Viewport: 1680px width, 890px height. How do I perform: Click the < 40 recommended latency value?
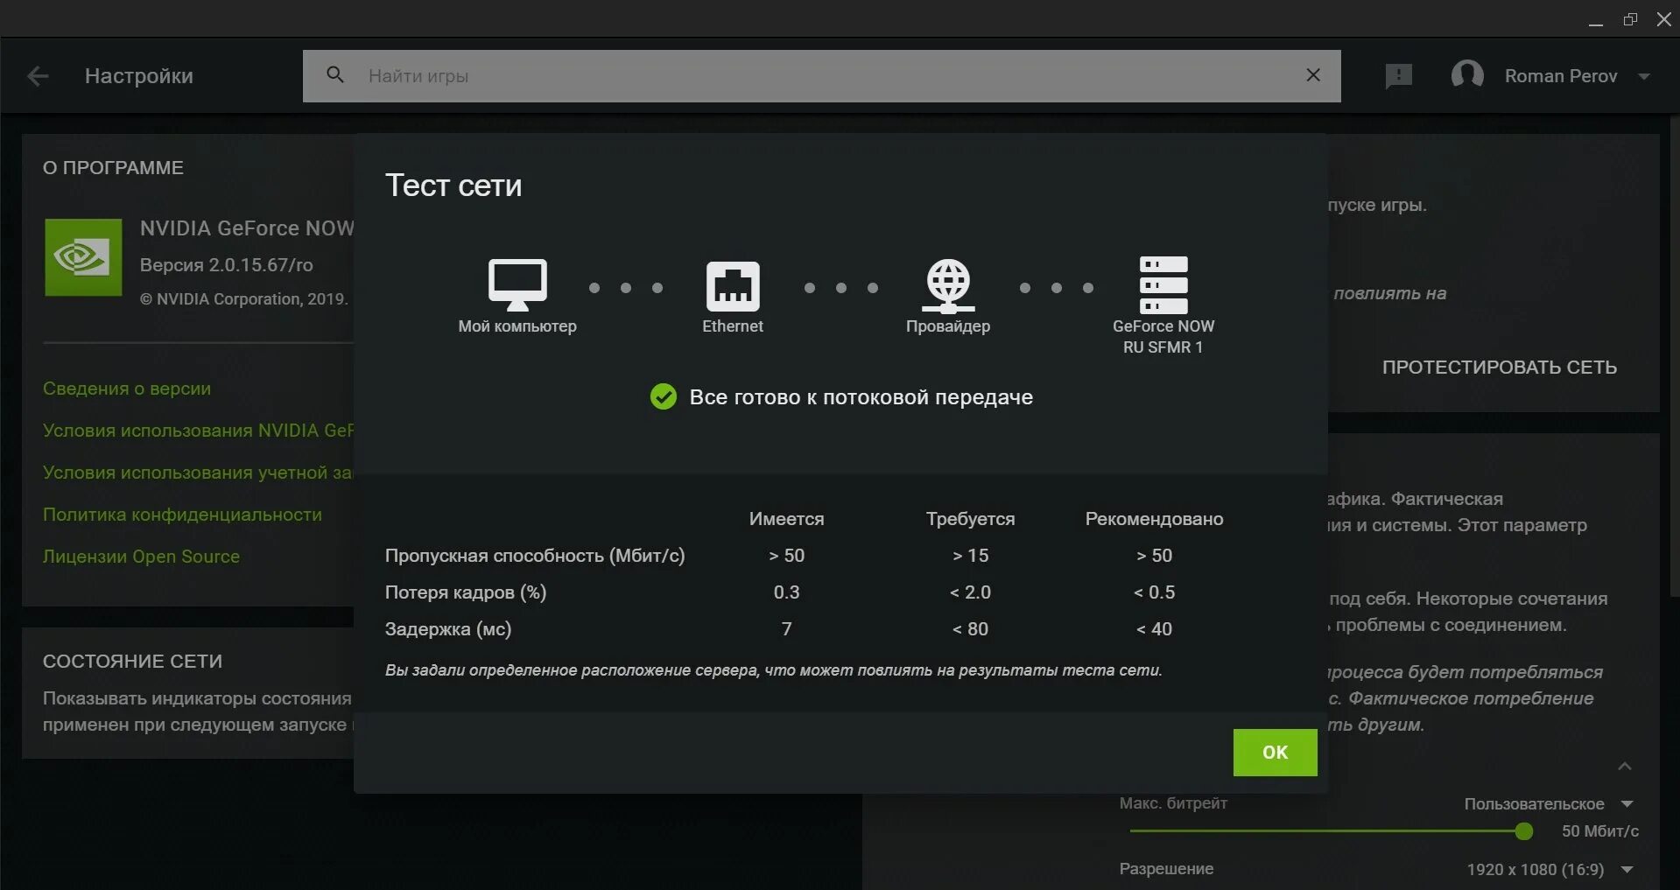(1154, 629)
